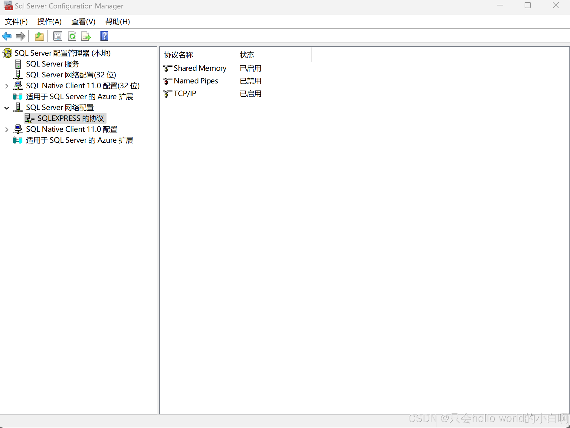The image size is (570, 428).
Task: Select the Named Pipes protocol row
Action: [x=196, y=81]
